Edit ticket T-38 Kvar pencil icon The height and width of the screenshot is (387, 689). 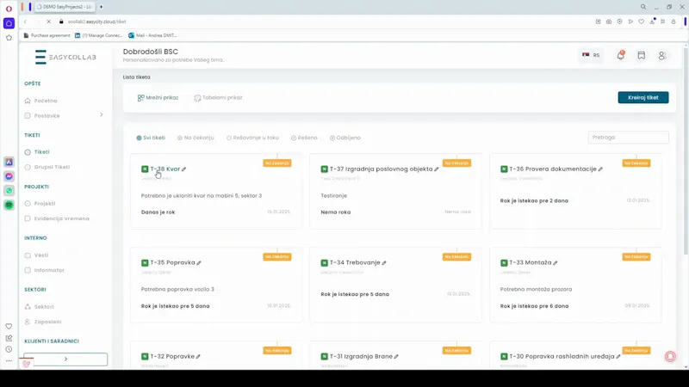(x=184, y=169)
